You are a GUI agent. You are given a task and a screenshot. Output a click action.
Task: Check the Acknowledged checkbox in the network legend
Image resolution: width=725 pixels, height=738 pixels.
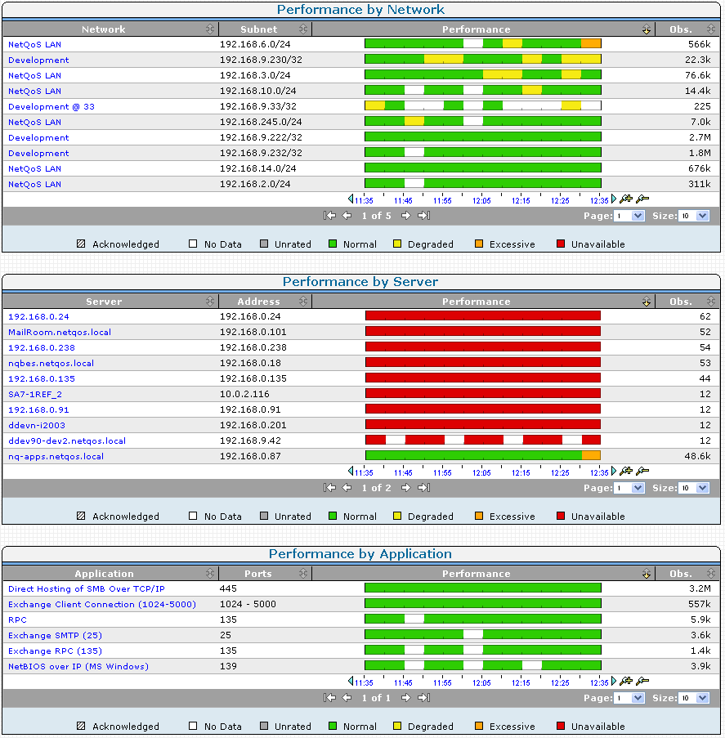click(80, 244)
